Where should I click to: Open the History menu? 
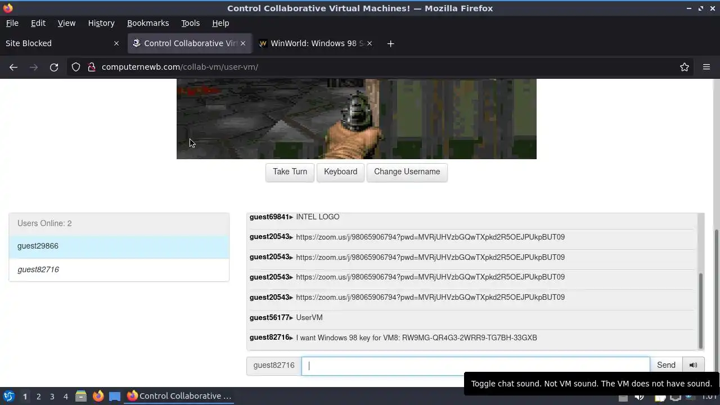pyautogui.click(x=101, y=23)
